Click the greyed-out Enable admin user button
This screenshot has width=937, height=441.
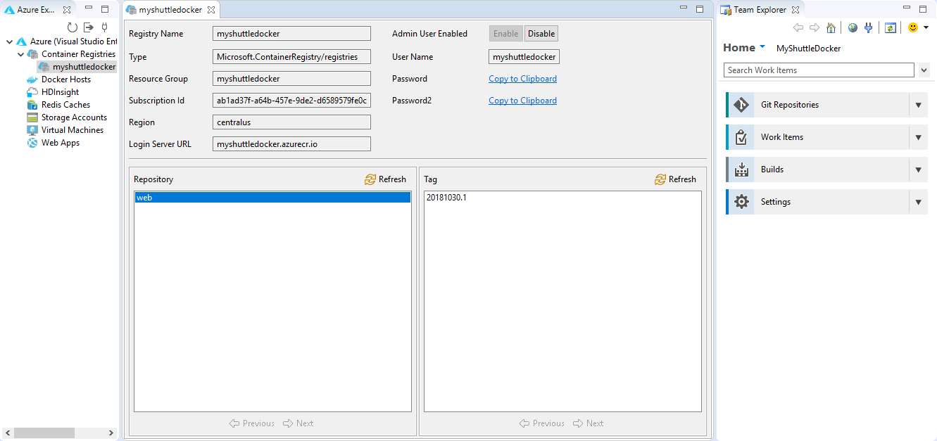coord(506,34)
